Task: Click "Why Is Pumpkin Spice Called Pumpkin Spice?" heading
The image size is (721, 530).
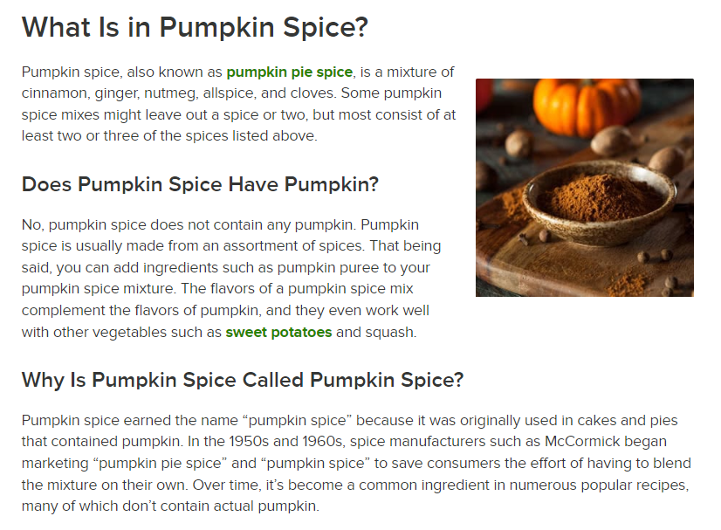Action: [242, 380]
